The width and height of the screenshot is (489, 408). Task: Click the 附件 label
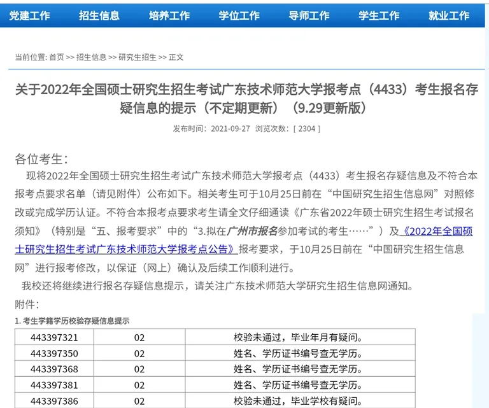pyautogui.click(x=27, y=304)
